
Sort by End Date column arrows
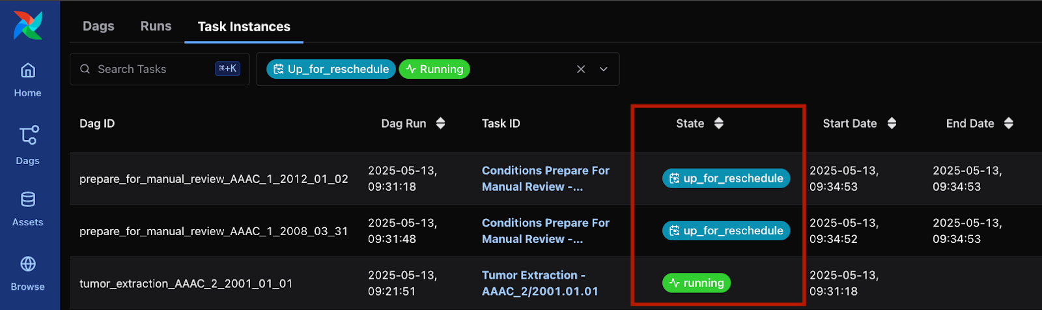(x=1009, y=124)
